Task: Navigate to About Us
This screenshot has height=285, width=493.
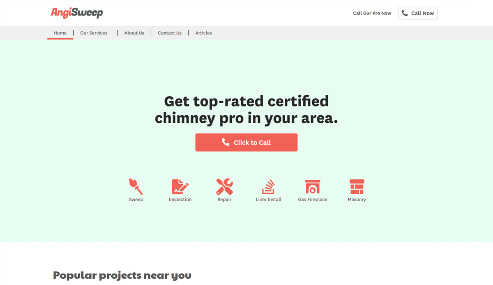Action: pyautogui.click(x=134, y=33)
